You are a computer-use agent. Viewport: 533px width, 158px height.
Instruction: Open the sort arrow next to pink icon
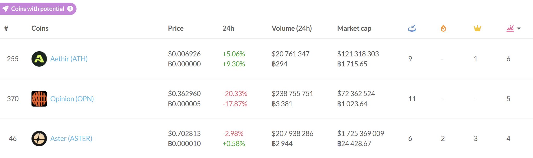(519, 29)
